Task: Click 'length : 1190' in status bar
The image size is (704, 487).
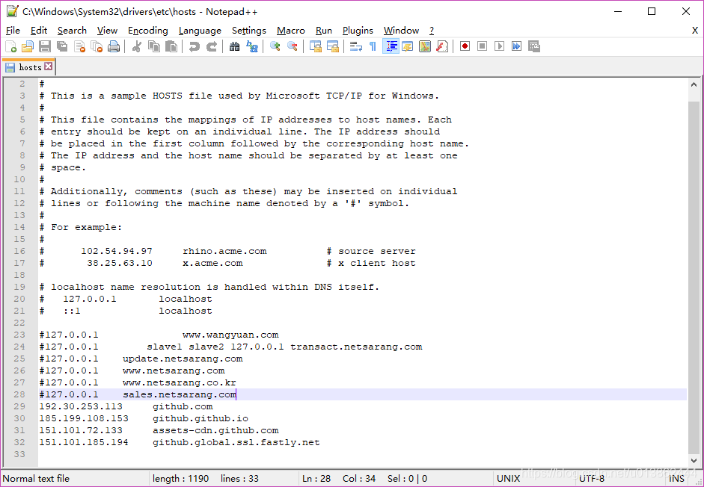Action: (180, 479)
